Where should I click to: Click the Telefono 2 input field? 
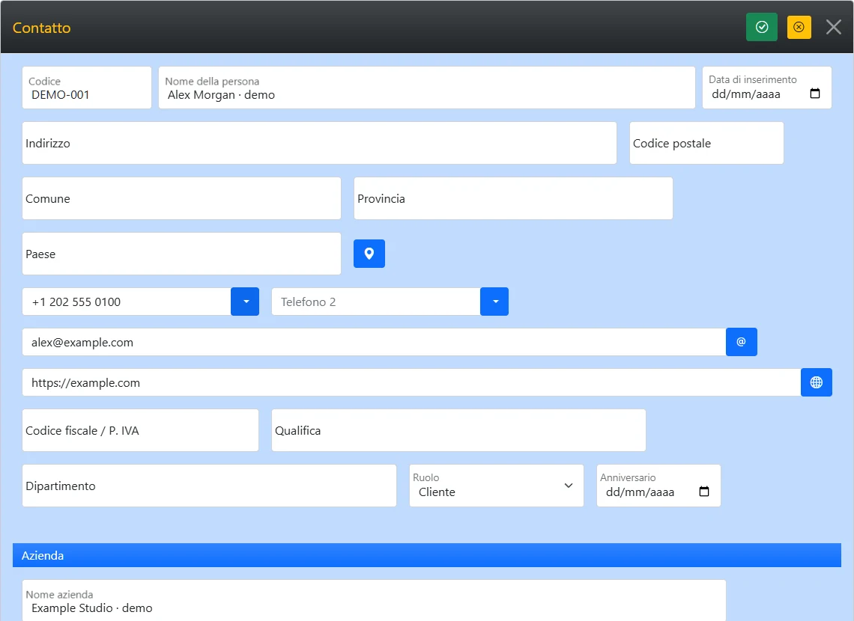[376, 302]
